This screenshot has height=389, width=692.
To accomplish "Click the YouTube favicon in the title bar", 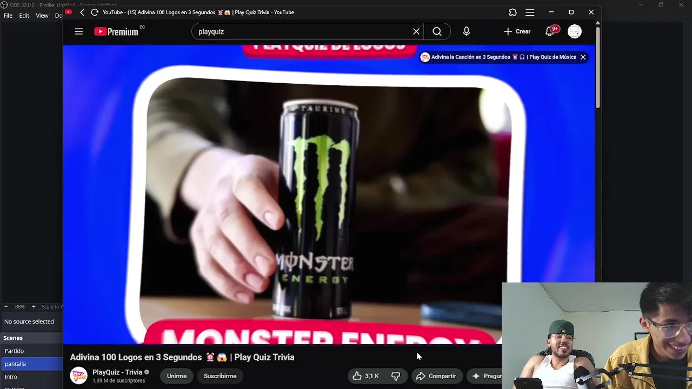I will pyautogui.click(x=68, y=12).
